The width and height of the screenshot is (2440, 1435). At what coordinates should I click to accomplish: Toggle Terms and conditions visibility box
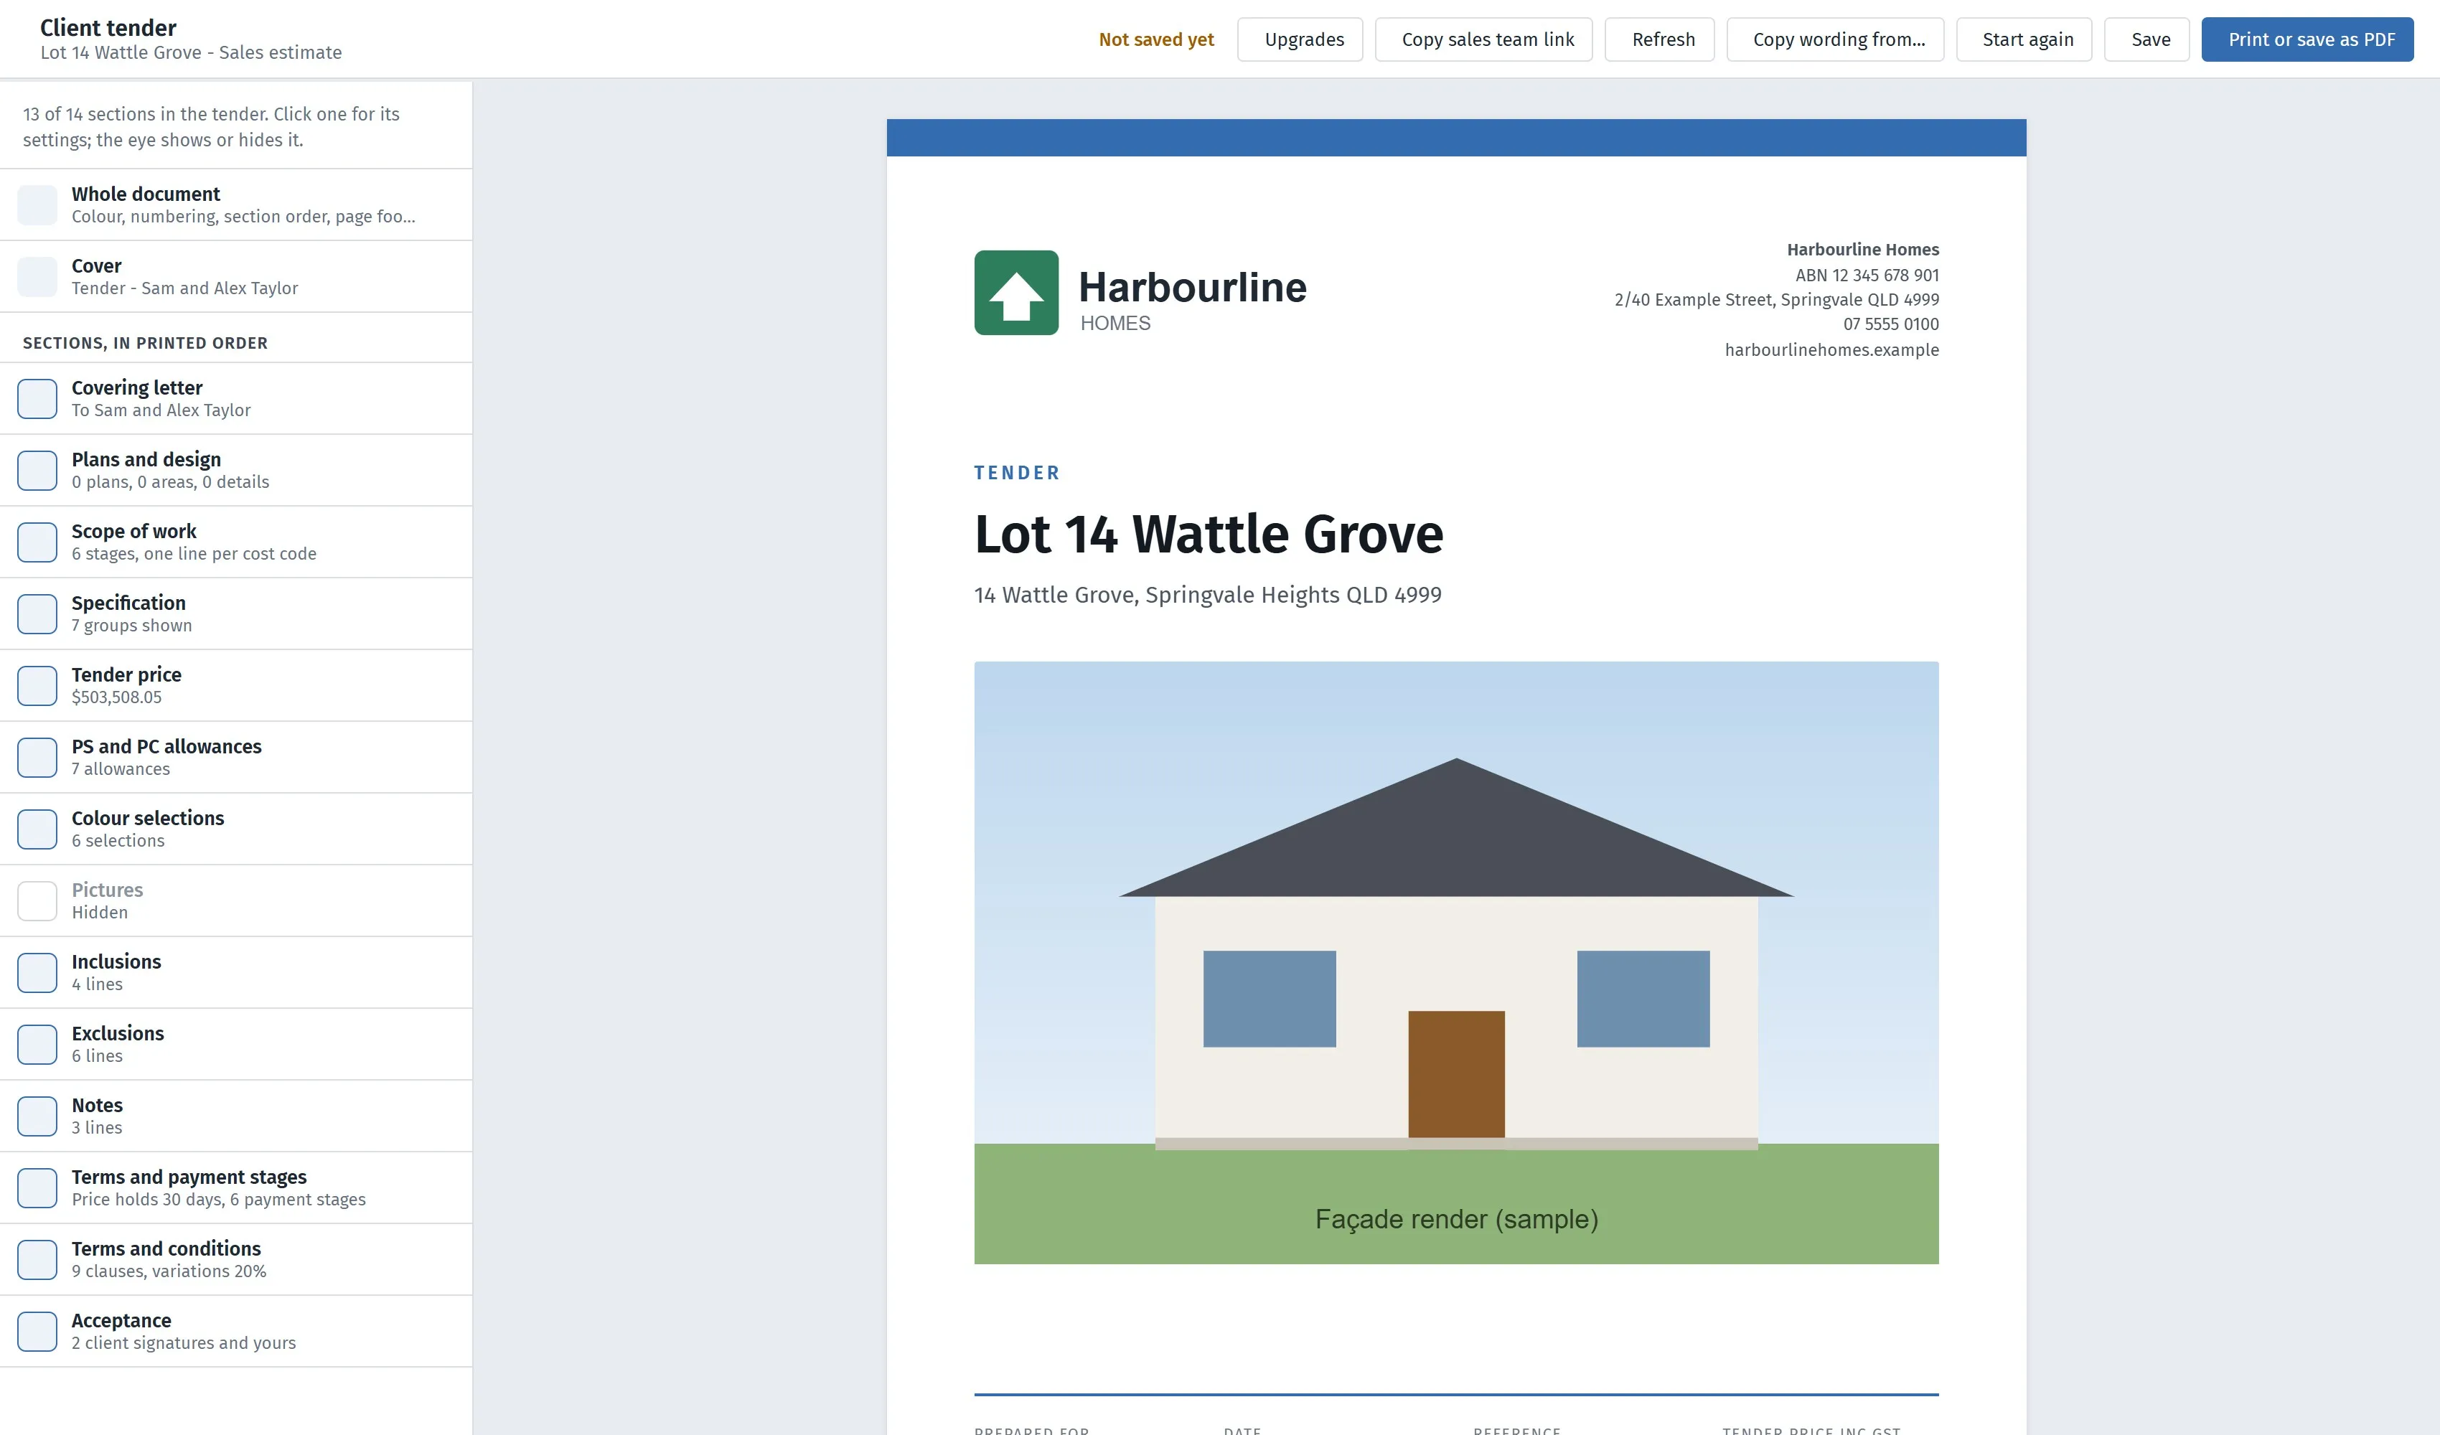click(37, 1258)
